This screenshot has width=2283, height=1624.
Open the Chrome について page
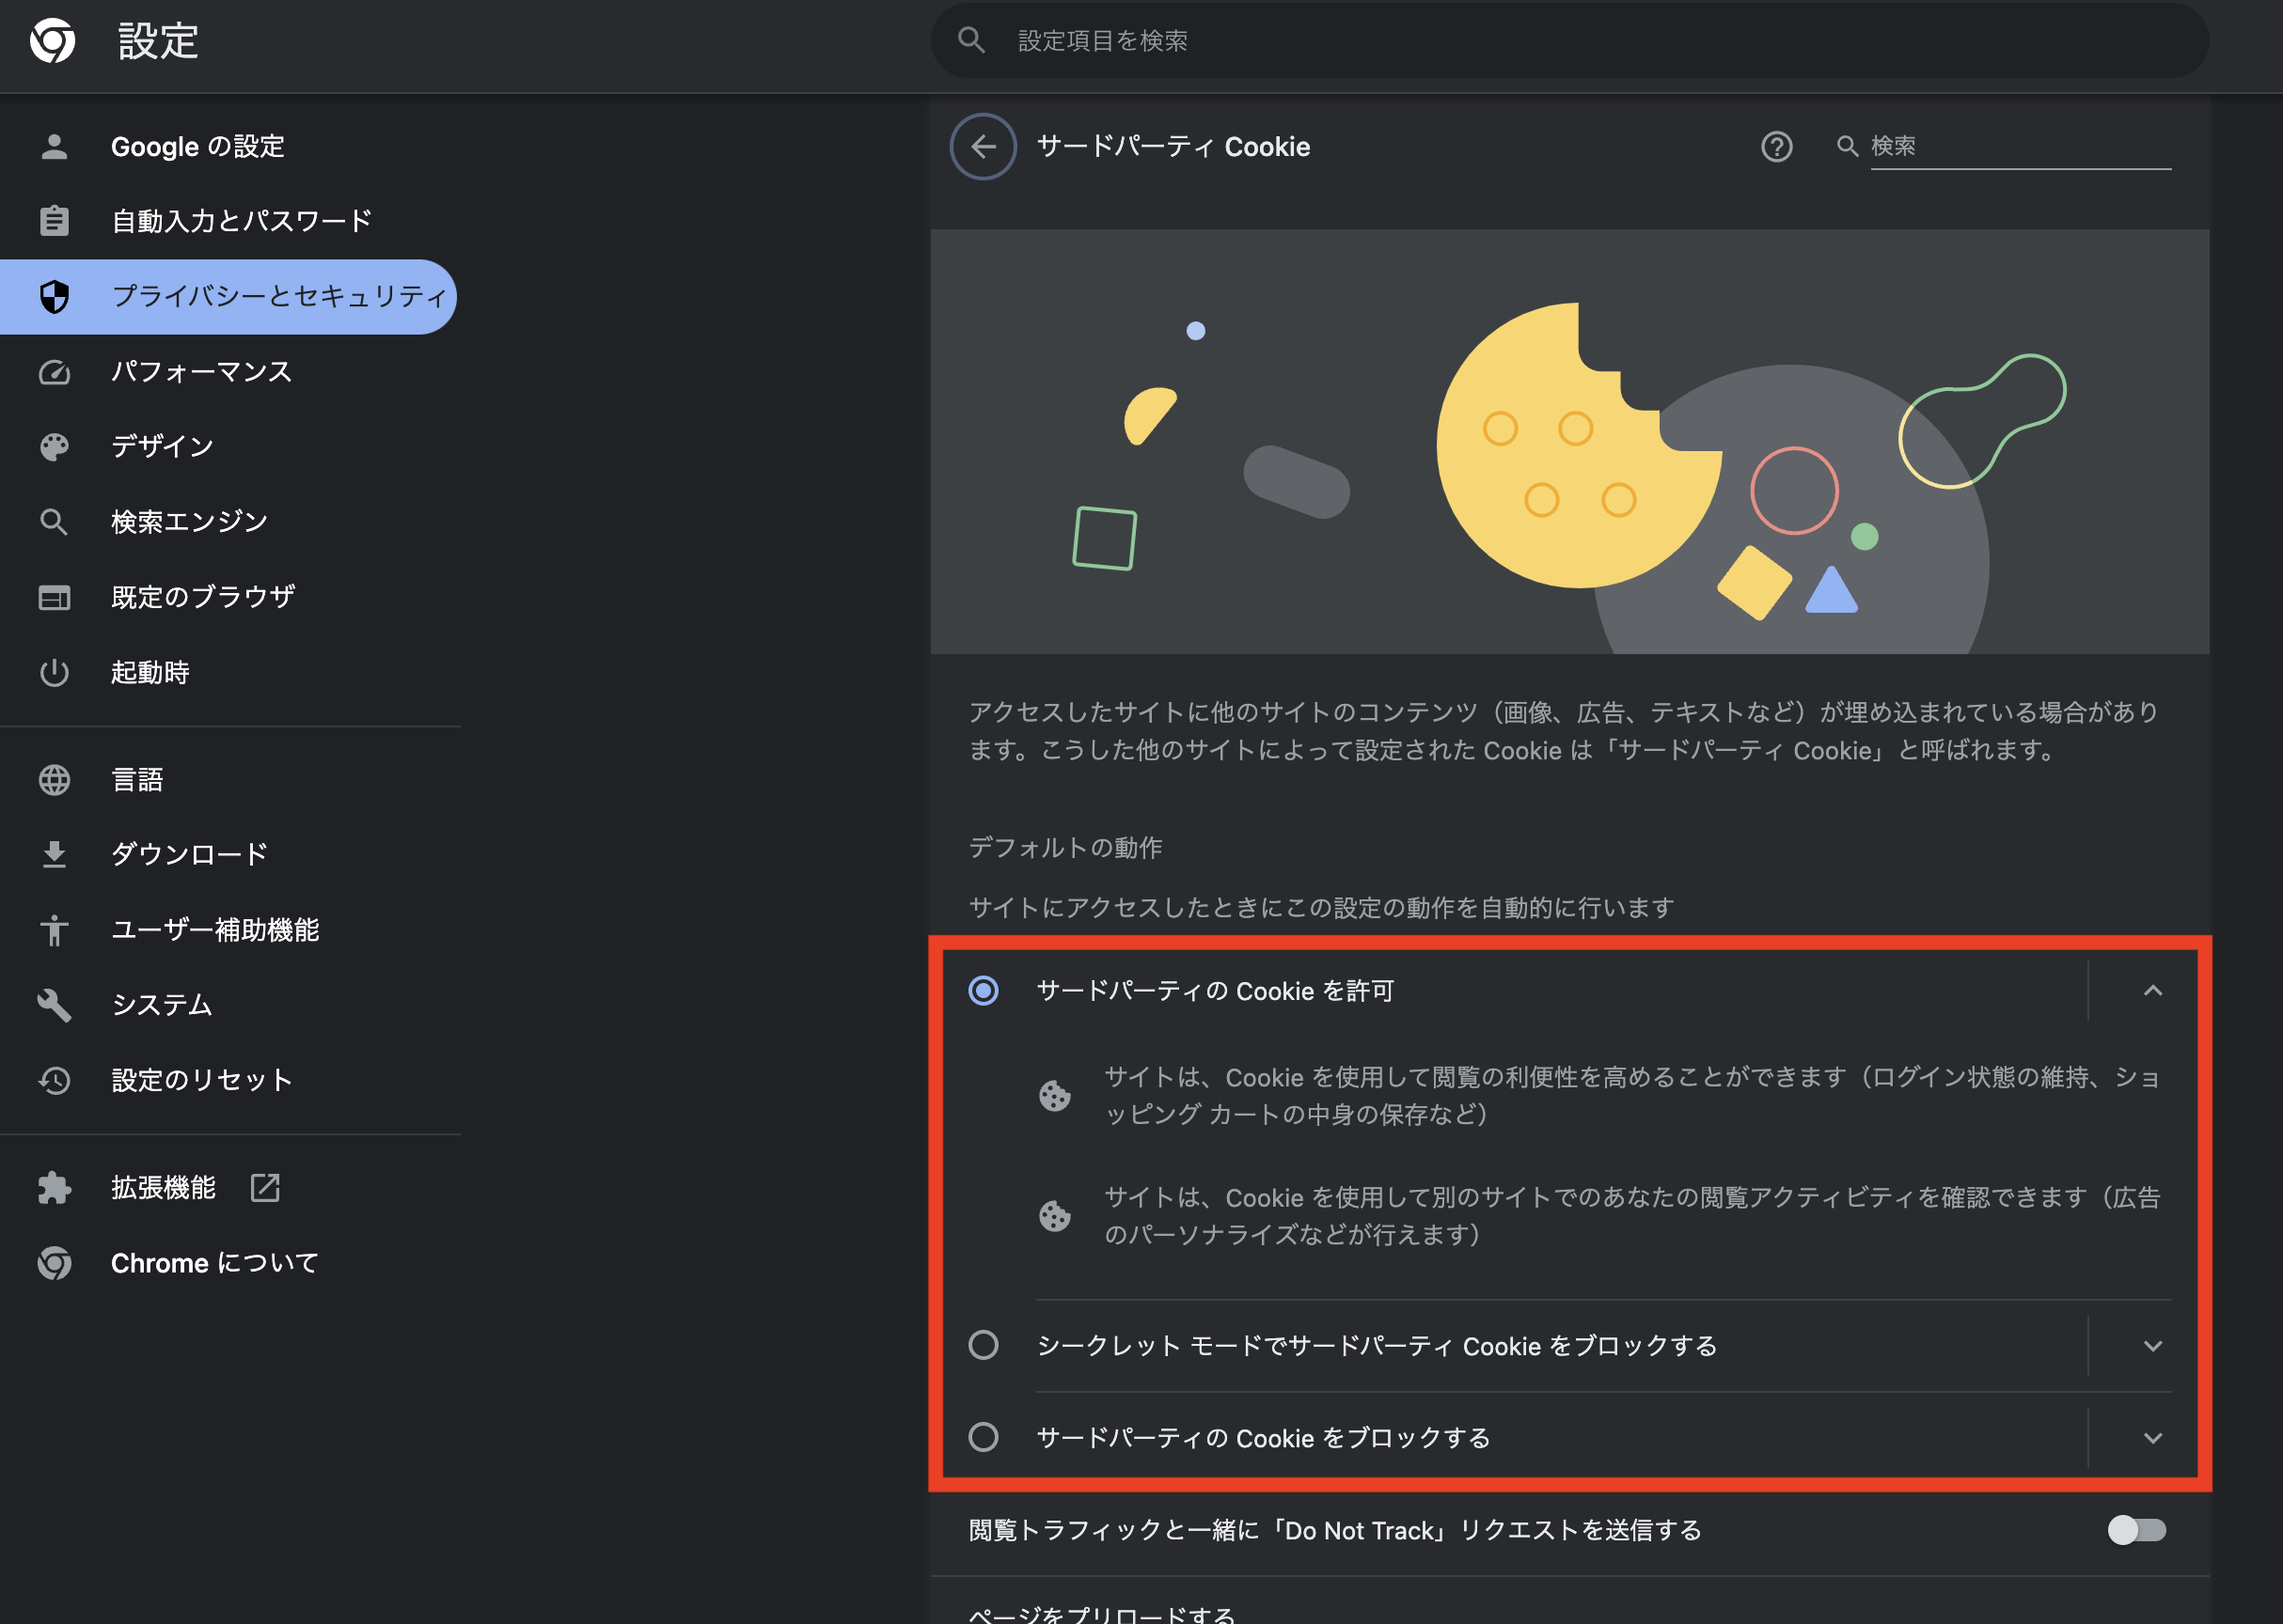click(213, 1262)
